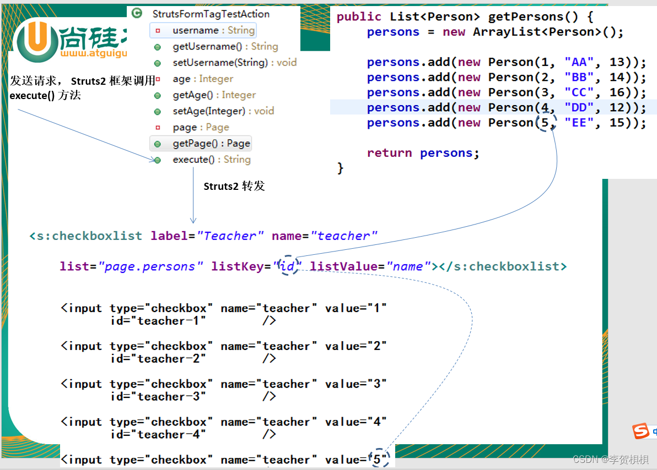The image size is (657, 470).
Task: Click the id="teacher-2" text
Action: pos(158,359)
